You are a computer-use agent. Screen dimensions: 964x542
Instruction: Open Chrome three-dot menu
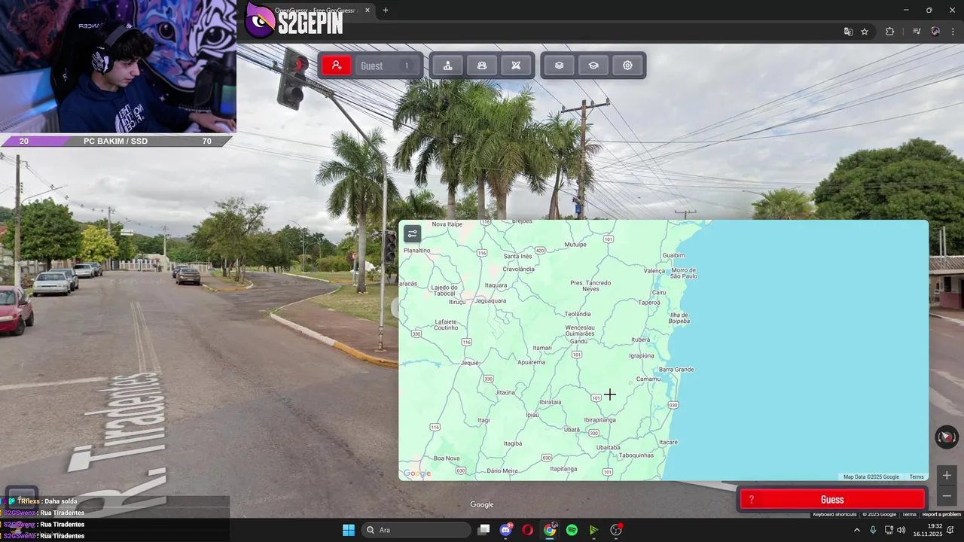(953, 32)
